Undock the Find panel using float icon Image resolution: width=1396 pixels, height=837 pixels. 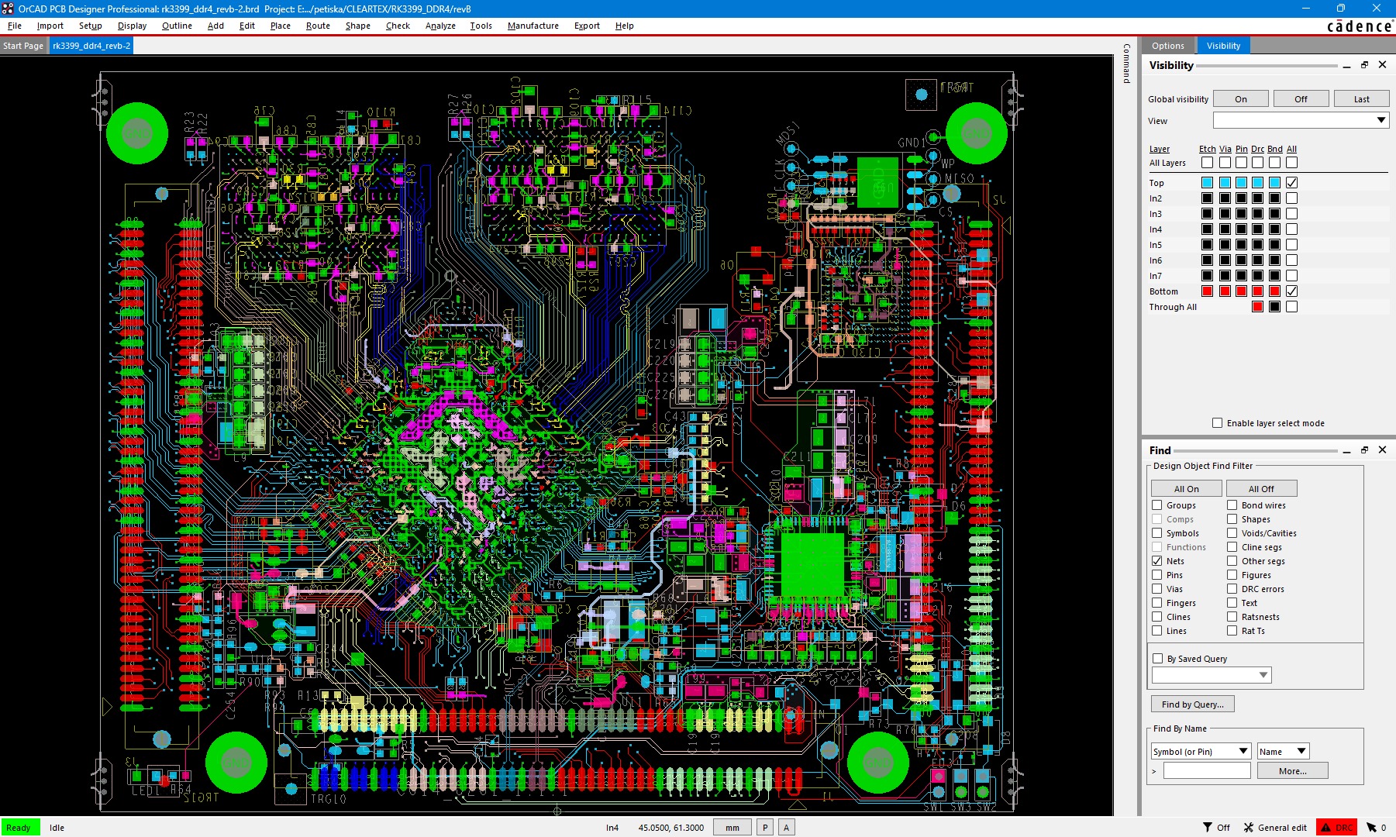click(x=1364, y=450)
